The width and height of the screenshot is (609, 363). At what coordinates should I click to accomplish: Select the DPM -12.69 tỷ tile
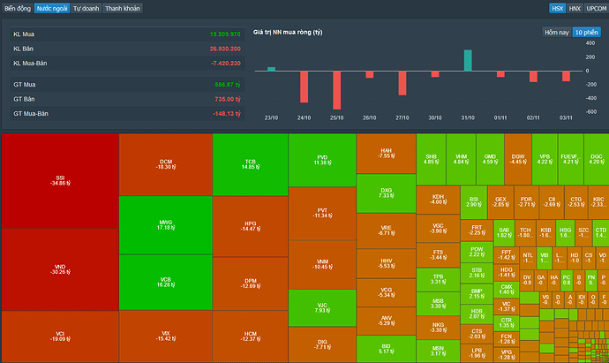(251, 284)
